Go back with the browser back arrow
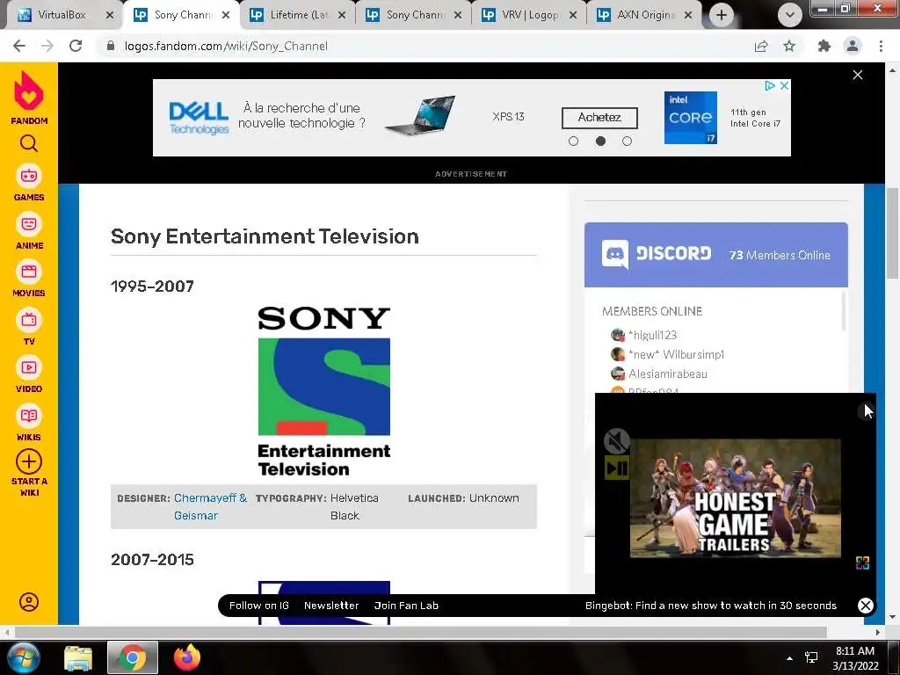The width and height of the screenshot is (900, 675). 19,46
